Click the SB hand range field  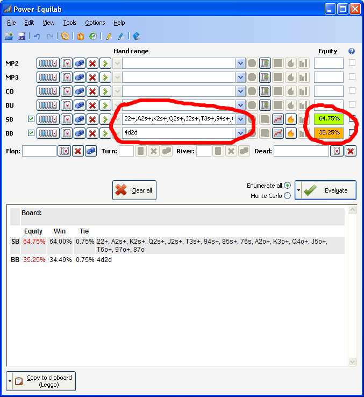click(x=179, y=119)
